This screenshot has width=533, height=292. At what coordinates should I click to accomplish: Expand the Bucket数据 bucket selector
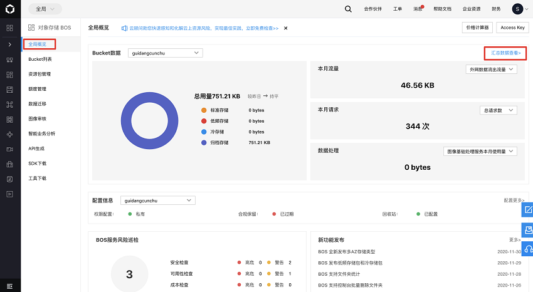(165, 53)
